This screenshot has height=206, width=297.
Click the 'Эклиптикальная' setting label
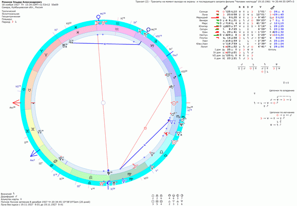(11, 14)
